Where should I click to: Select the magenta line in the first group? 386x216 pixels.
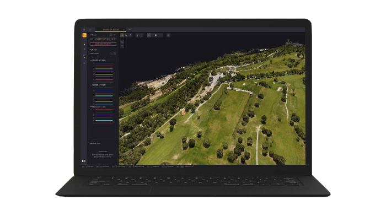(x=104, y=79)
